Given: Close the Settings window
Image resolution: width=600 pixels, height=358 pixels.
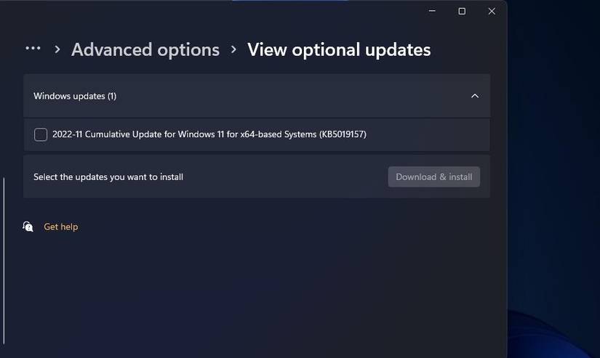Looking at the screenshot, I should click(492, 11).
